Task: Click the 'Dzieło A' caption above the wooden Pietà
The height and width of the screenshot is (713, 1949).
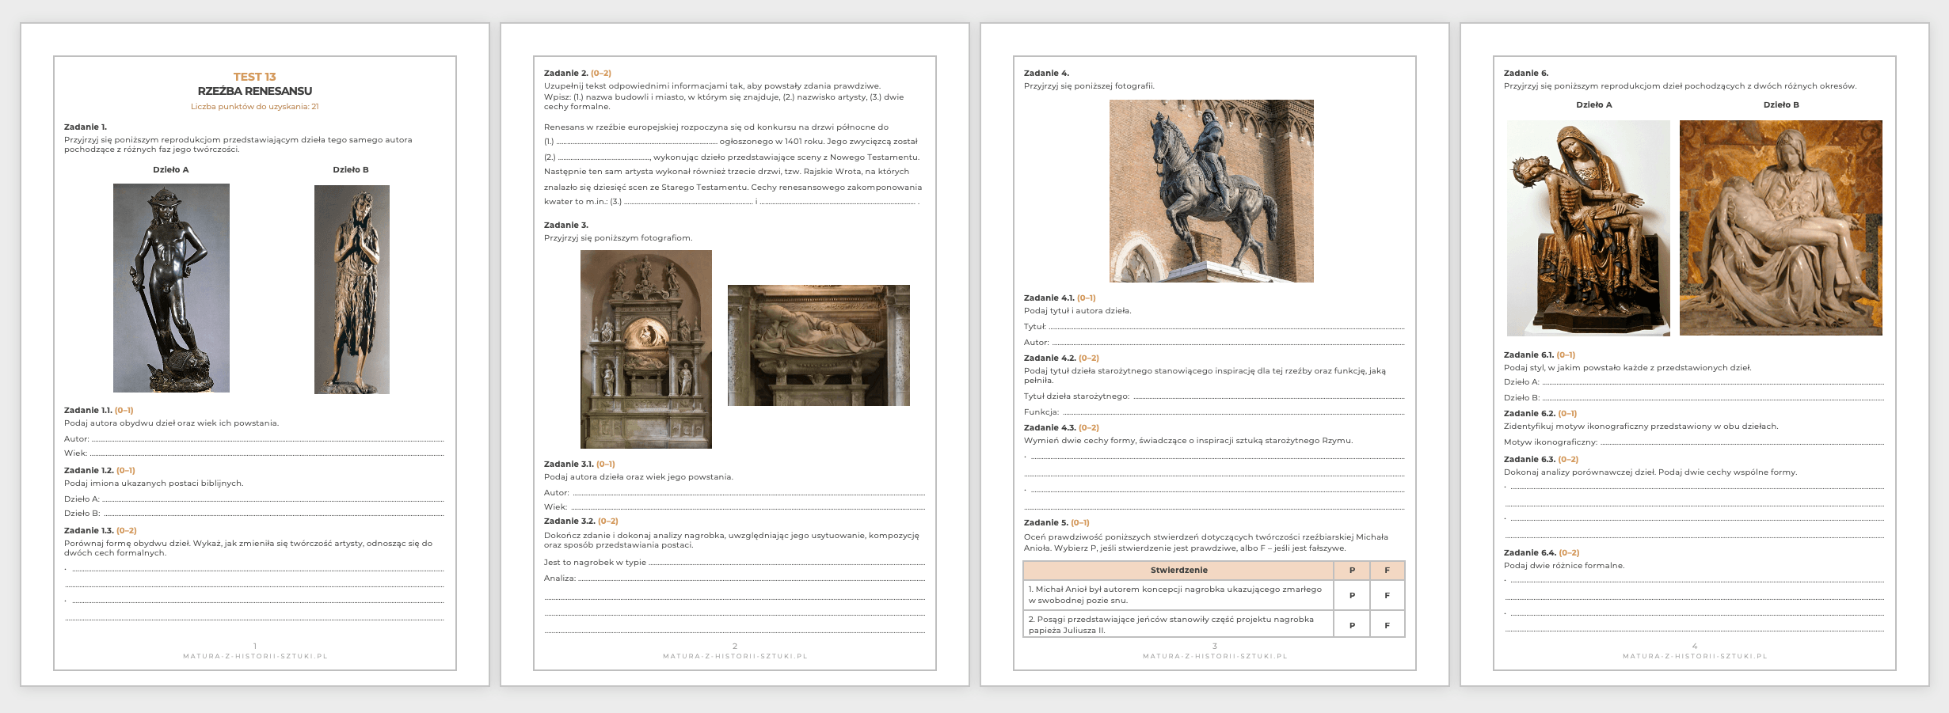Action: point(1594,105)
